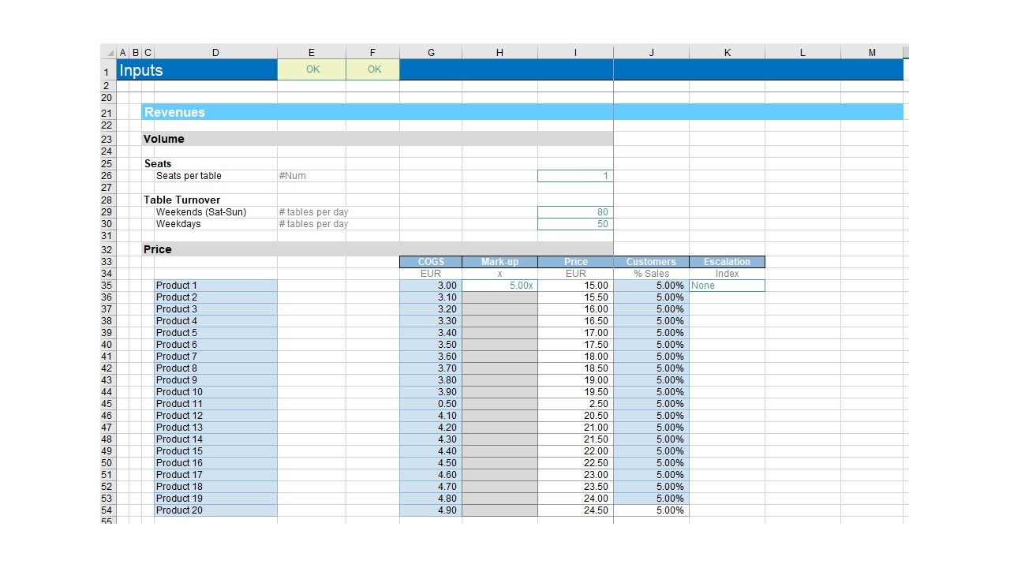
Task: Click the Price column header cell
Action: (575, 262)
